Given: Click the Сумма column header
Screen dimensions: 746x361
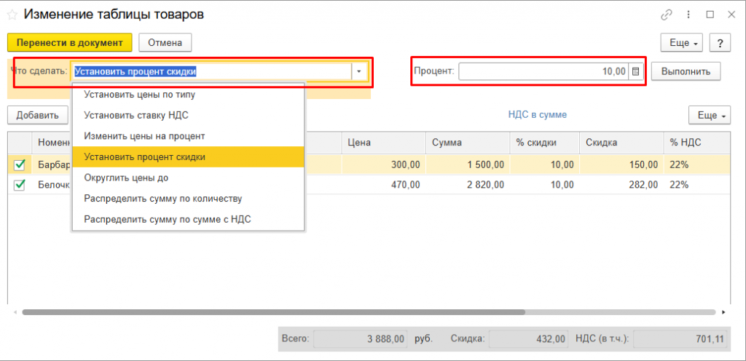Looking at the screenshot, I should click(467, 143).
